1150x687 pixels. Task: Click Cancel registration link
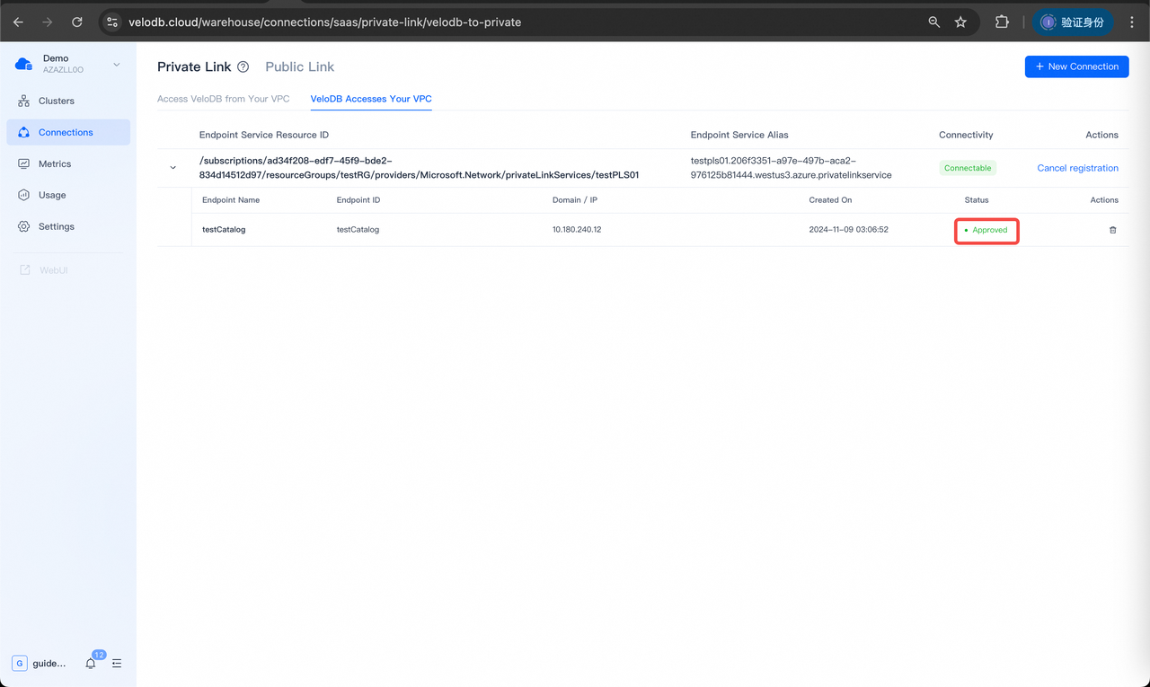pyautogui.click(x=1077, y=168)
